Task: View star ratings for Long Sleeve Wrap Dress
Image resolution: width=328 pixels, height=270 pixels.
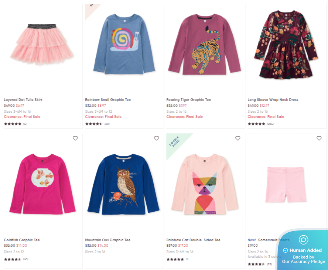Action: tap(256, 124)
